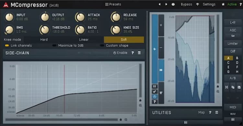This screenshot has width=243, height=126.
Task: Select preset slot D
Action: click(x=237, y=63)
